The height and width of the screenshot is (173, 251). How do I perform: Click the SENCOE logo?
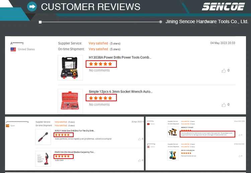(x=223, y=7)
